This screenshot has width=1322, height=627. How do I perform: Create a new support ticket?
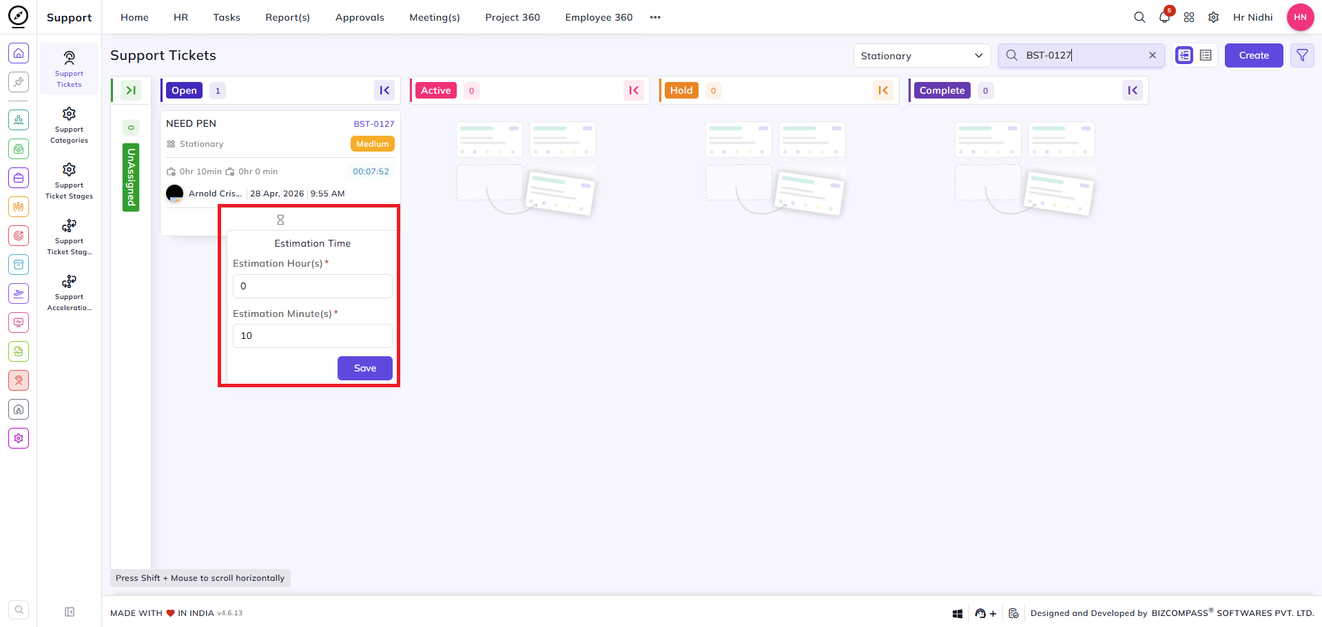point(1254,55)
